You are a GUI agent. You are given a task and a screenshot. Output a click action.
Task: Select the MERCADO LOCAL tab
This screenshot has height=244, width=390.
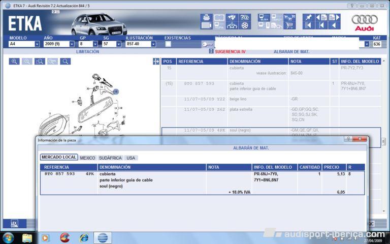point(59,158)
